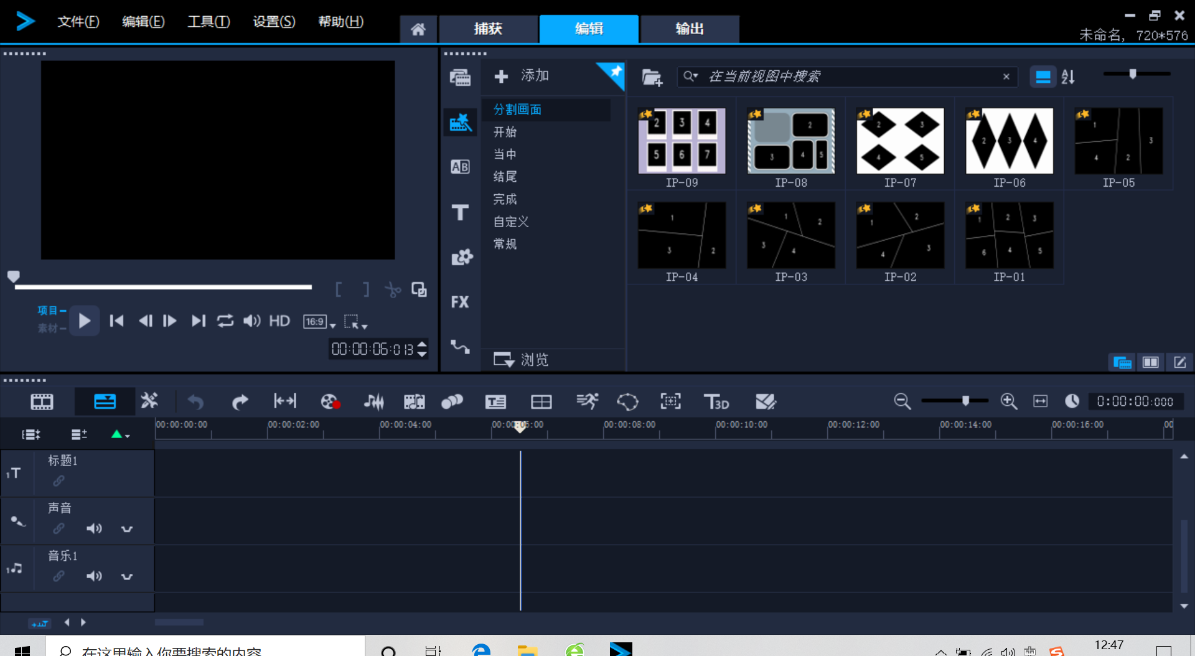The width and height of the screenshot is (1195, 656).
Task: Open the 文件(F) menu
Action: click(x=78, y=22)
